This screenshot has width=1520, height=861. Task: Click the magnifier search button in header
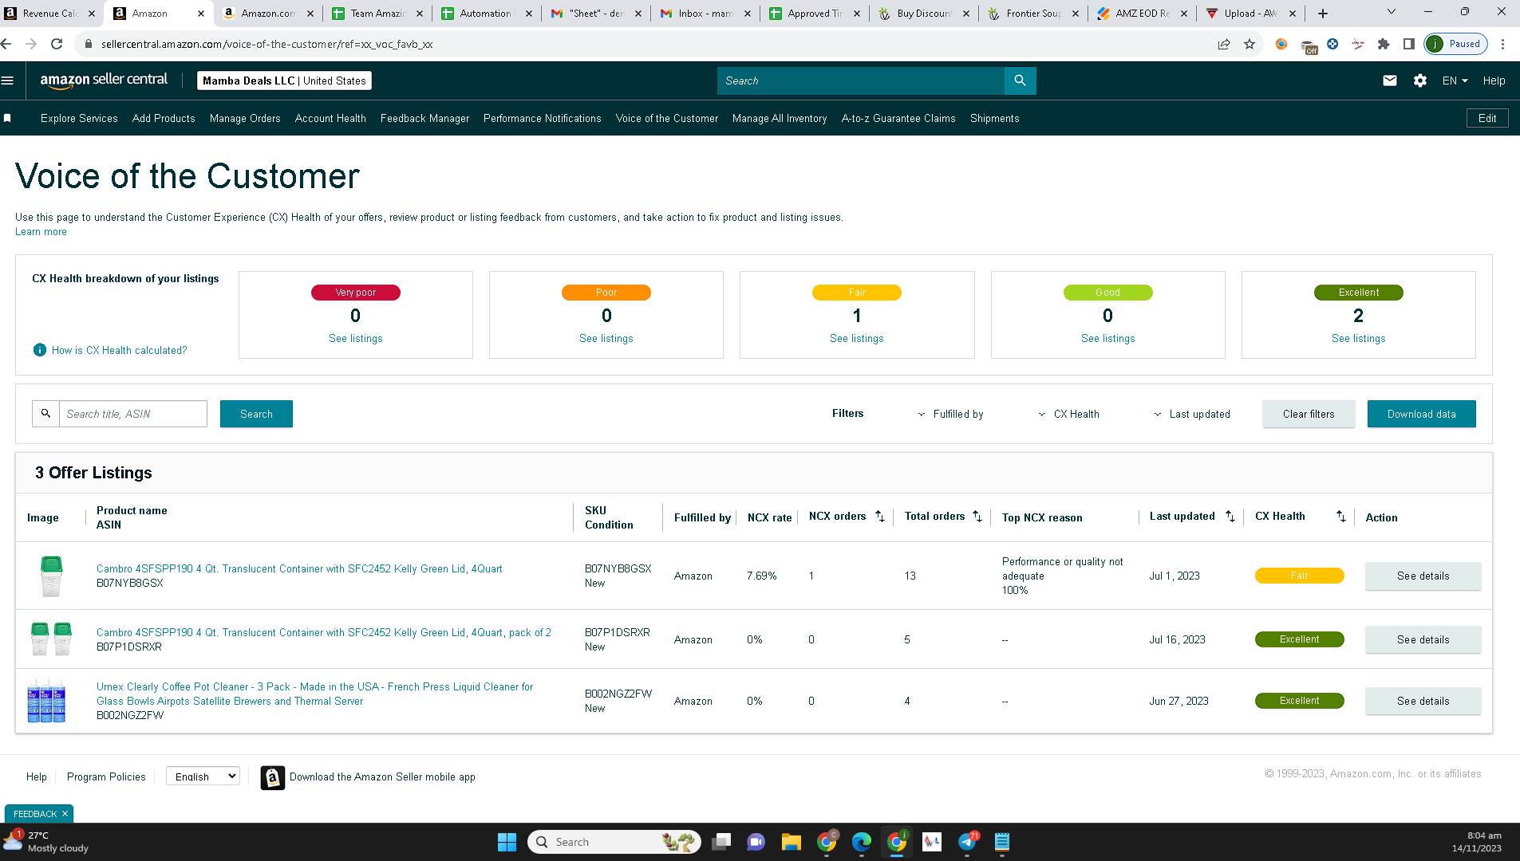1020,81
